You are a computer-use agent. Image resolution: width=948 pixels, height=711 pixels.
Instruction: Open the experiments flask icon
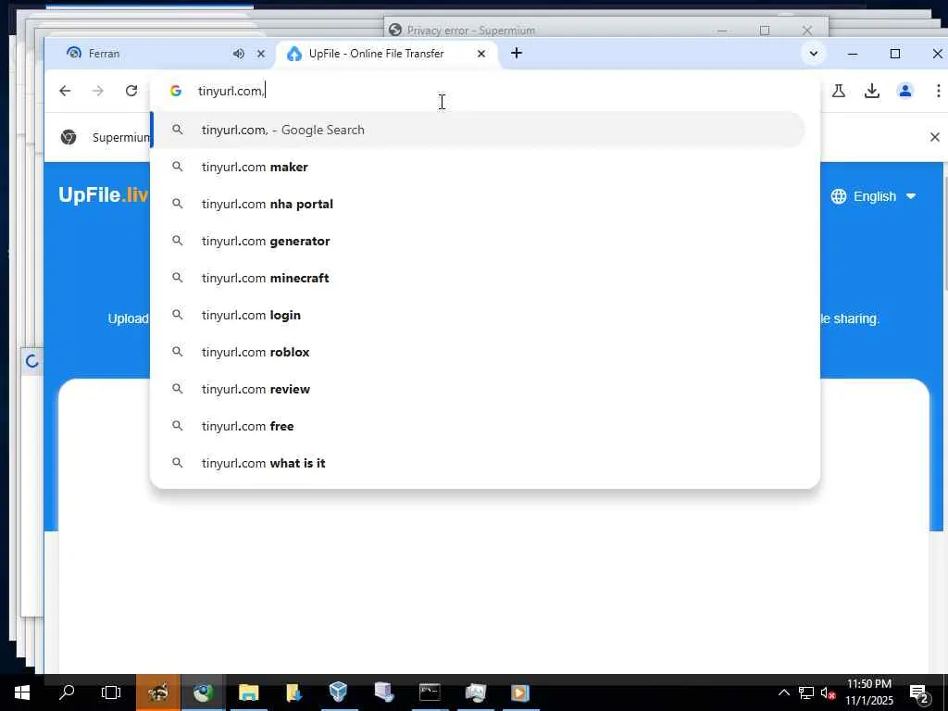tap(839, 91)
